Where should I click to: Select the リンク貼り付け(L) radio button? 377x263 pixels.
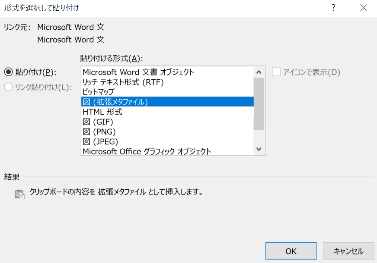point(8,87)
